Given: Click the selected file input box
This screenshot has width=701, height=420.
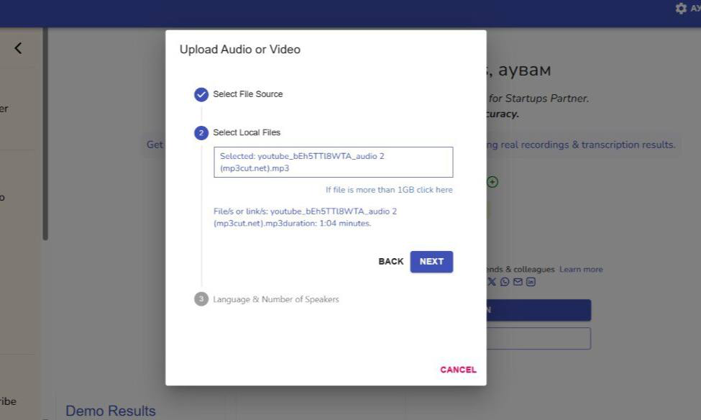Looking at the screenshot, I should (x=333, y=162).
